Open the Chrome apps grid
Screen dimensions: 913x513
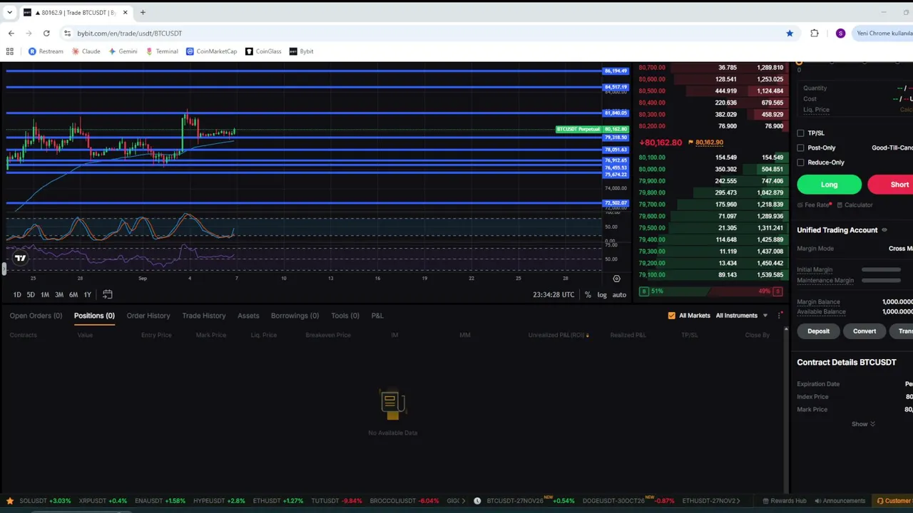point(10,51)
